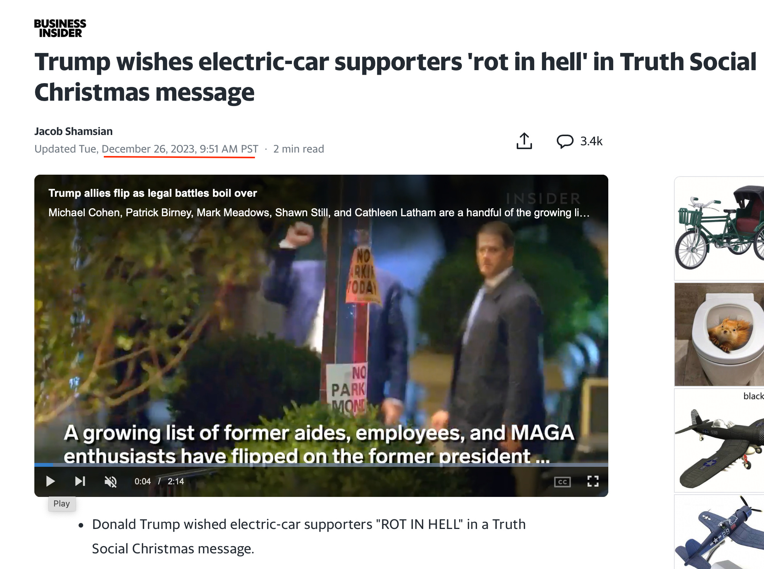The height and width of the screenshot is (569, 764).
Task: Click the article headline about Trump
Action: pos(395,77)
